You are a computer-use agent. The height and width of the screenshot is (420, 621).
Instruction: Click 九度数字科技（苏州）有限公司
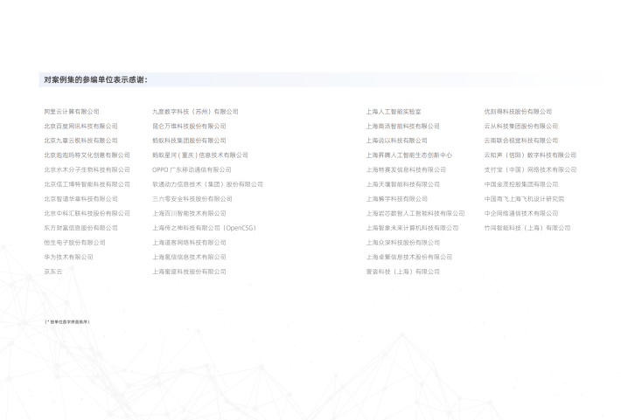click(195, 112)
